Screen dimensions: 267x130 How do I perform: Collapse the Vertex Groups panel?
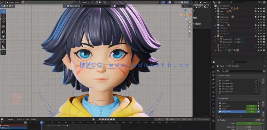coord(218,76)
